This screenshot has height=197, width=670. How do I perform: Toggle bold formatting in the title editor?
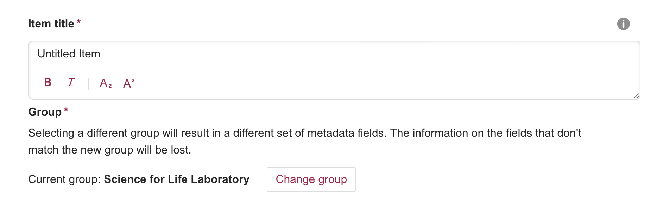[x=48, y=82]
